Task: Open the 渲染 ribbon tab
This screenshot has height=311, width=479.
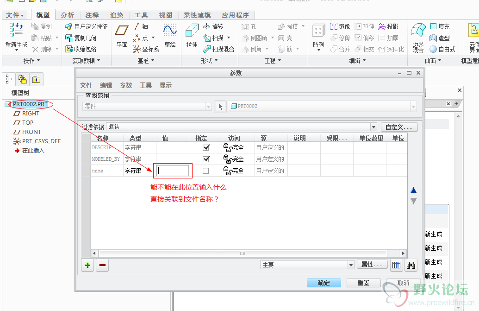Action: 117,15
